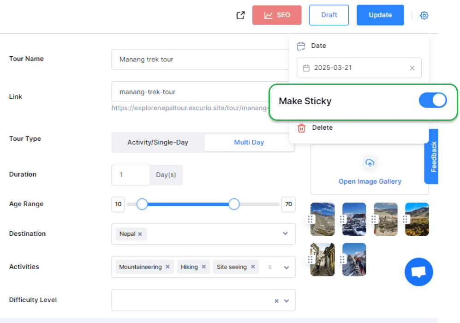Open the gear settings menu
The image size is (460, 323).
point(424,15)
